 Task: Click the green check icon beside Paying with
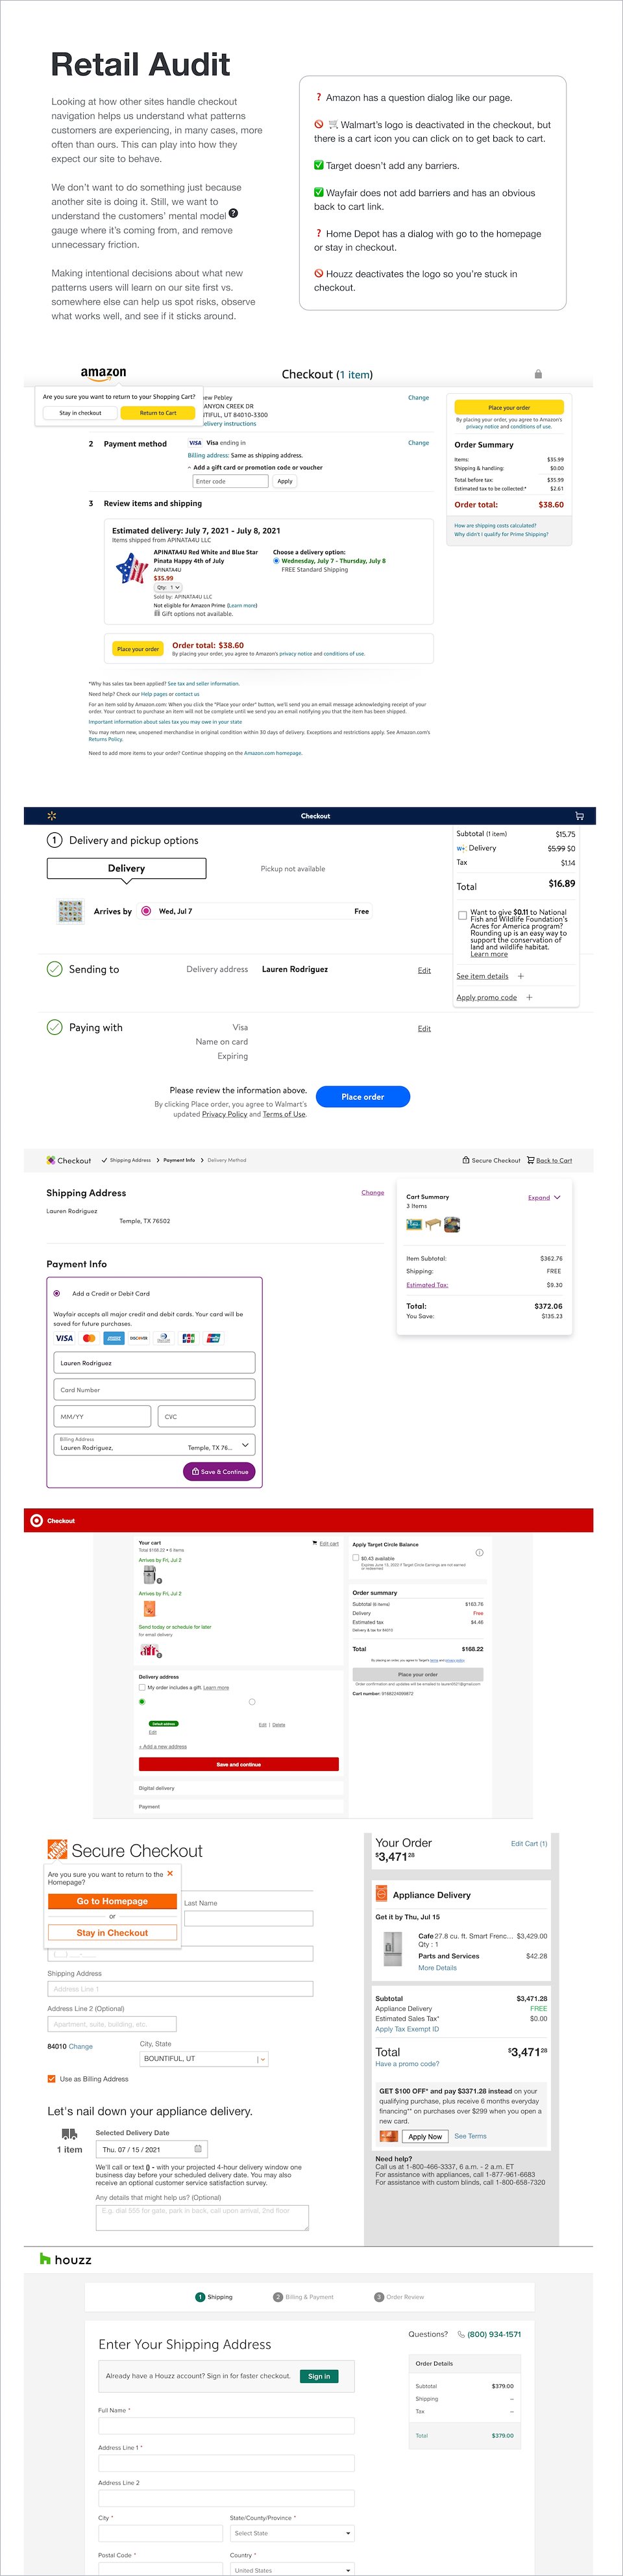pyautogui.click(x=55, y=1027)
